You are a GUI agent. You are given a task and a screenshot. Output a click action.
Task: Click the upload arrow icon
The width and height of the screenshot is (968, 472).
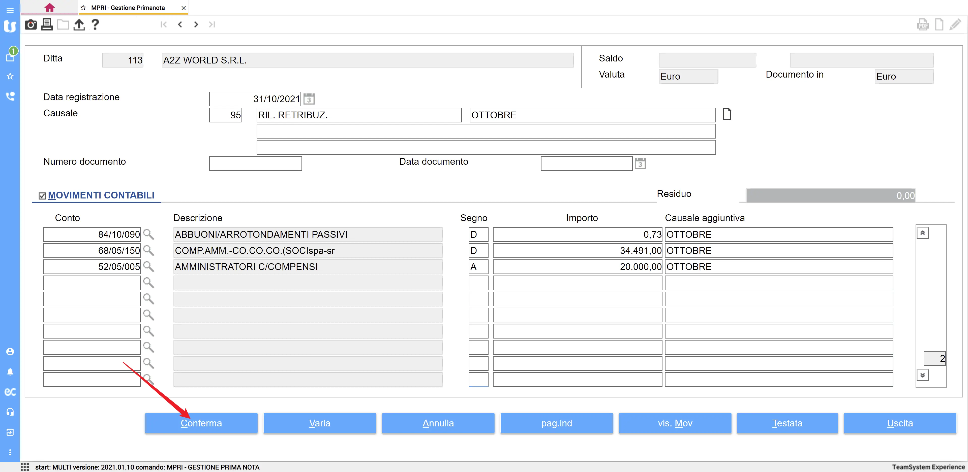(x=79, y=25)
